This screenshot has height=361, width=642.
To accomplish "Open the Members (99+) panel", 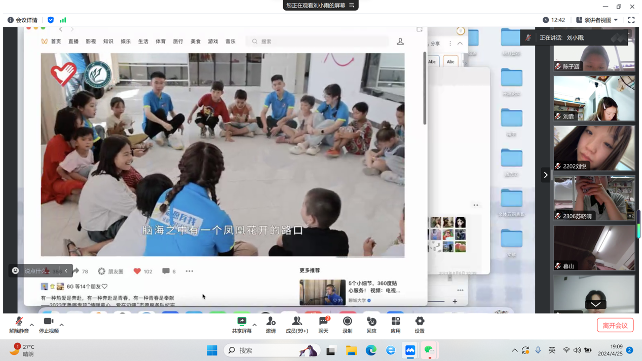I will [x=297, y=322].
